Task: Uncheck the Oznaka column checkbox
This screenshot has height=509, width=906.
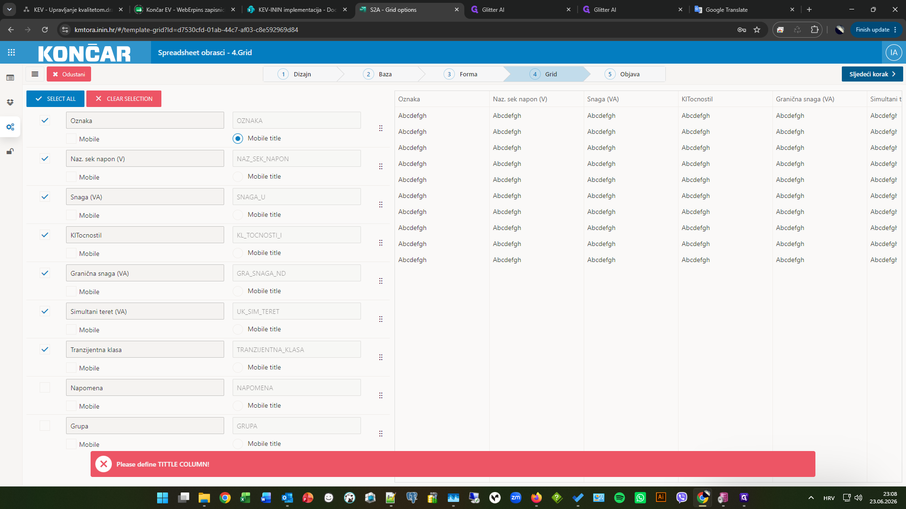Action: click(45, 120)
